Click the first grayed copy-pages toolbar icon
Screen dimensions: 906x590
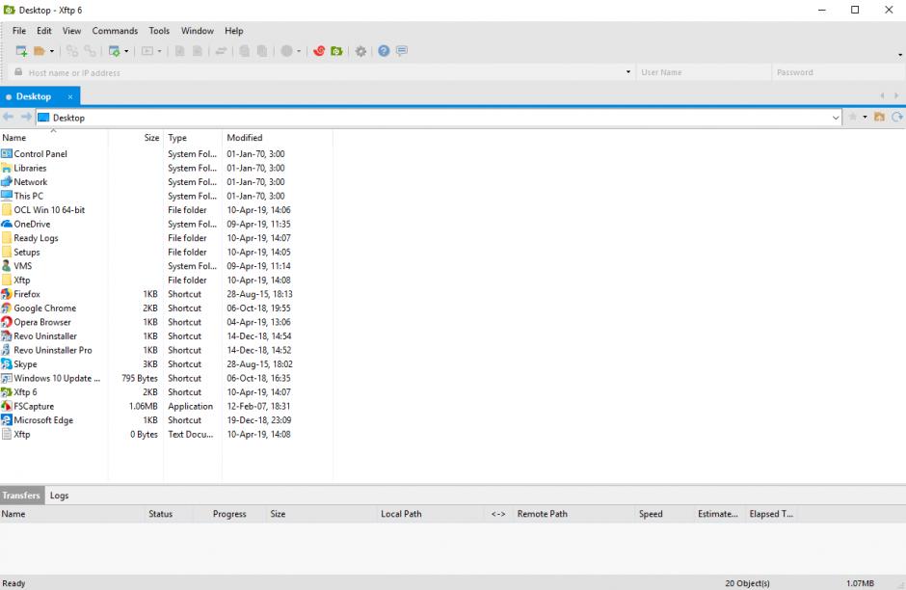(245, 51)
